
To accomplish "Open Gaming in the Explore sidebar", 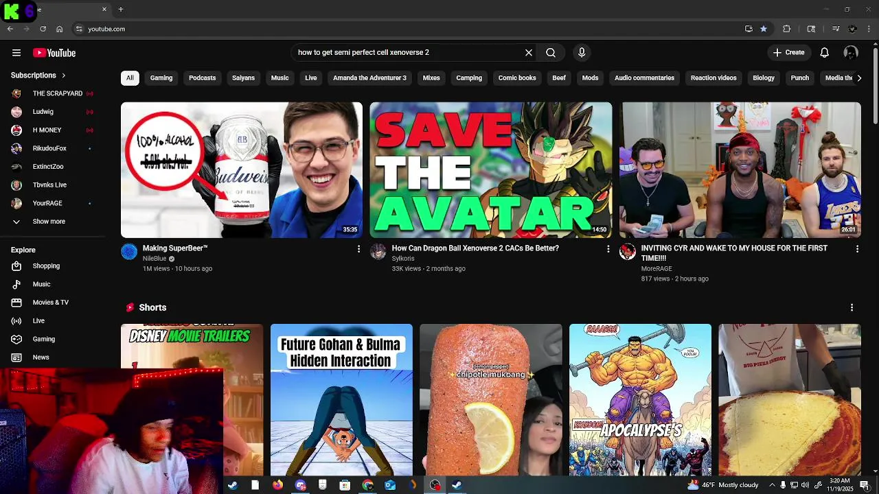I will 43,339.
